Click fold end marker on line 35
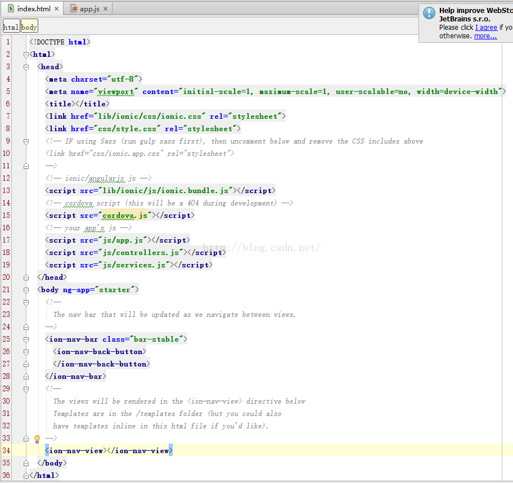 [26, 463]
